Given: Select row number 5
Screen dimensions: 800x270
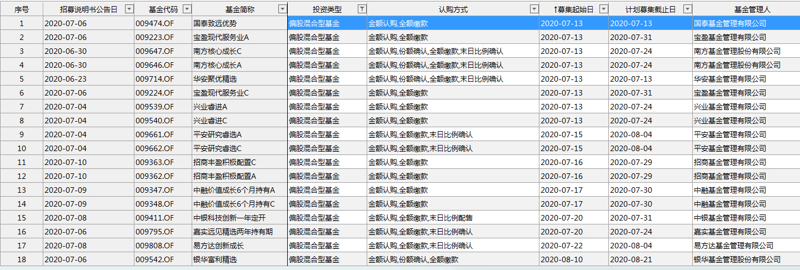Looking at the screenshot, I should point(22,79).
